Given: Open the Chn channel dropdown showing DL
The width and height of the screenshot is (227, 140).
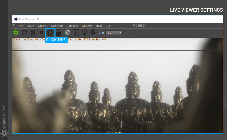Looking at the screenshot, I should 114,33.
